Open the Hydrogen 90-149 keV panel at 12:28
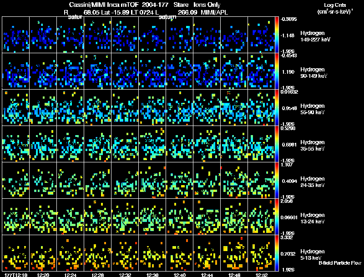The height and width of the screenshot is (277, 364). pyautogui.click(x=97, y=71)
